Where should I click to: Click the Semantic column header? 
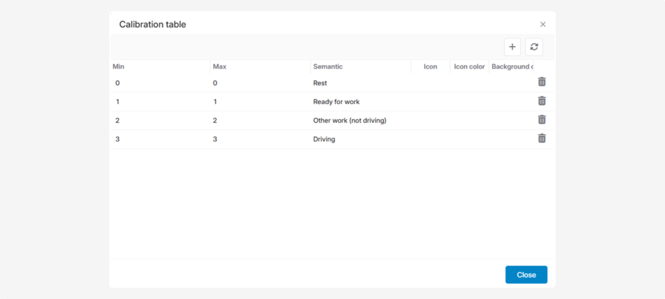(x=328, y=67)
